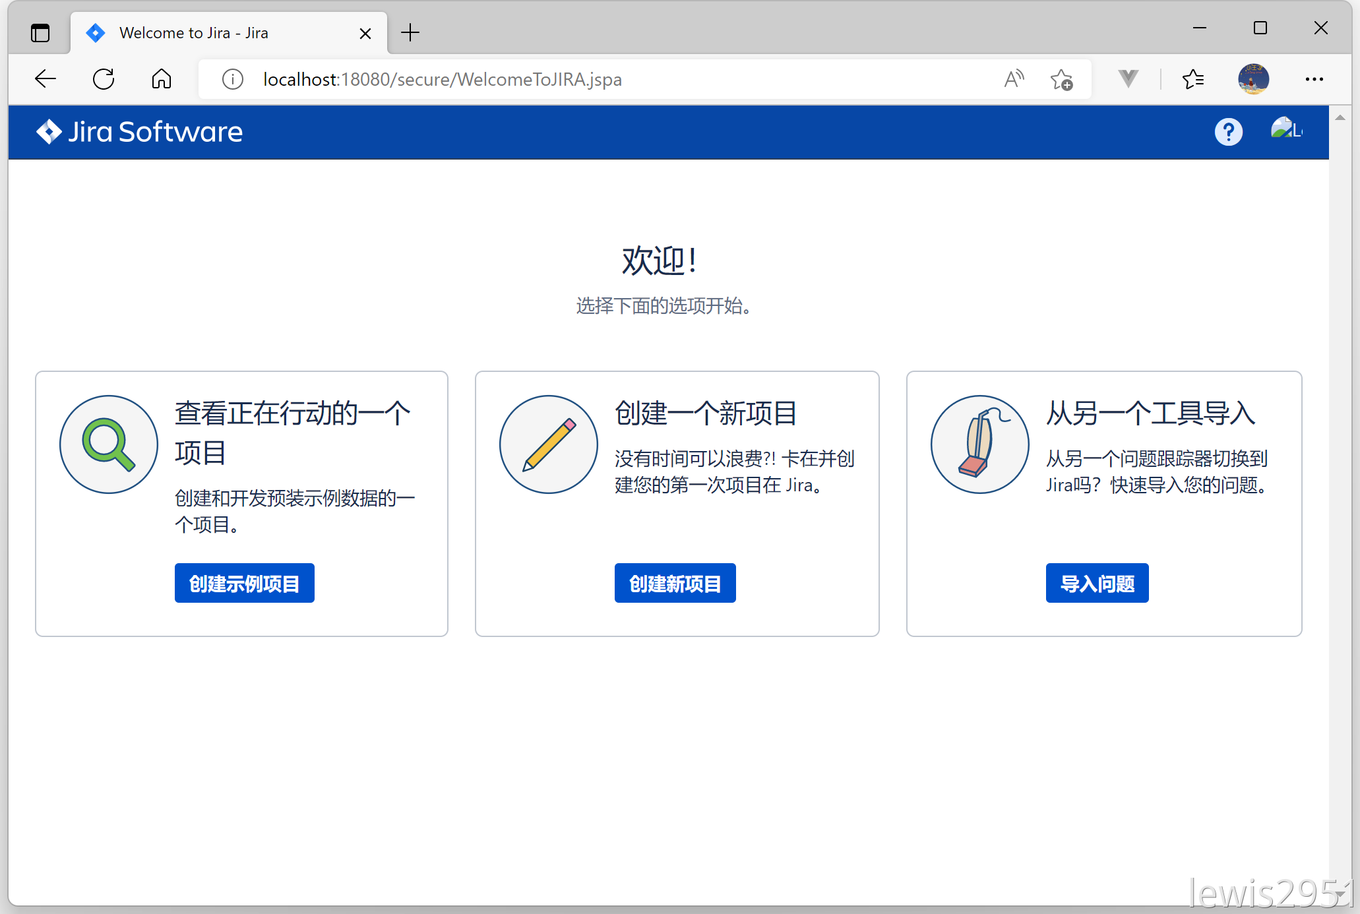Click the 从另一个工具导入 heading

coord(1151,413)
